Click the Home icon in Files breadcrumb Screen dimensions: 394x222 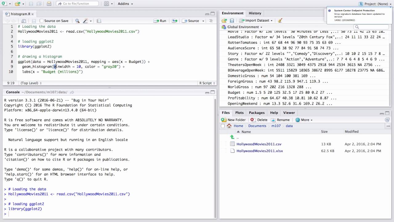(x=229, y=126)
